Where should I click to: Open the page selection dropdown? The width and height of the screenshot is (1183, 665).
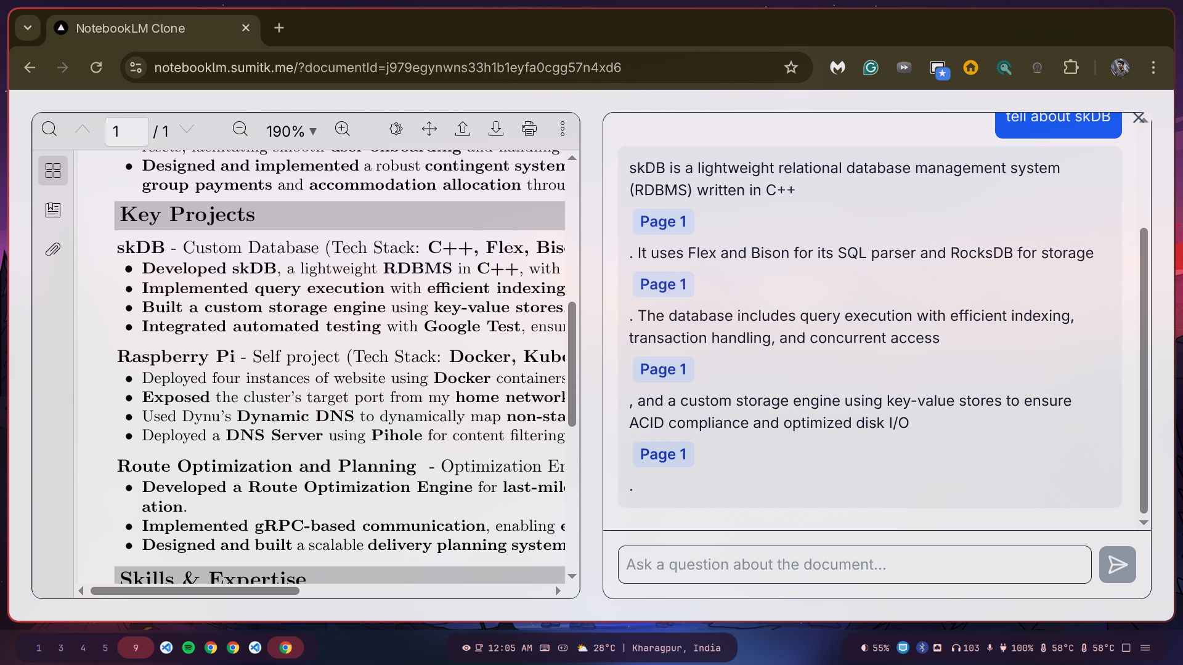188,129
